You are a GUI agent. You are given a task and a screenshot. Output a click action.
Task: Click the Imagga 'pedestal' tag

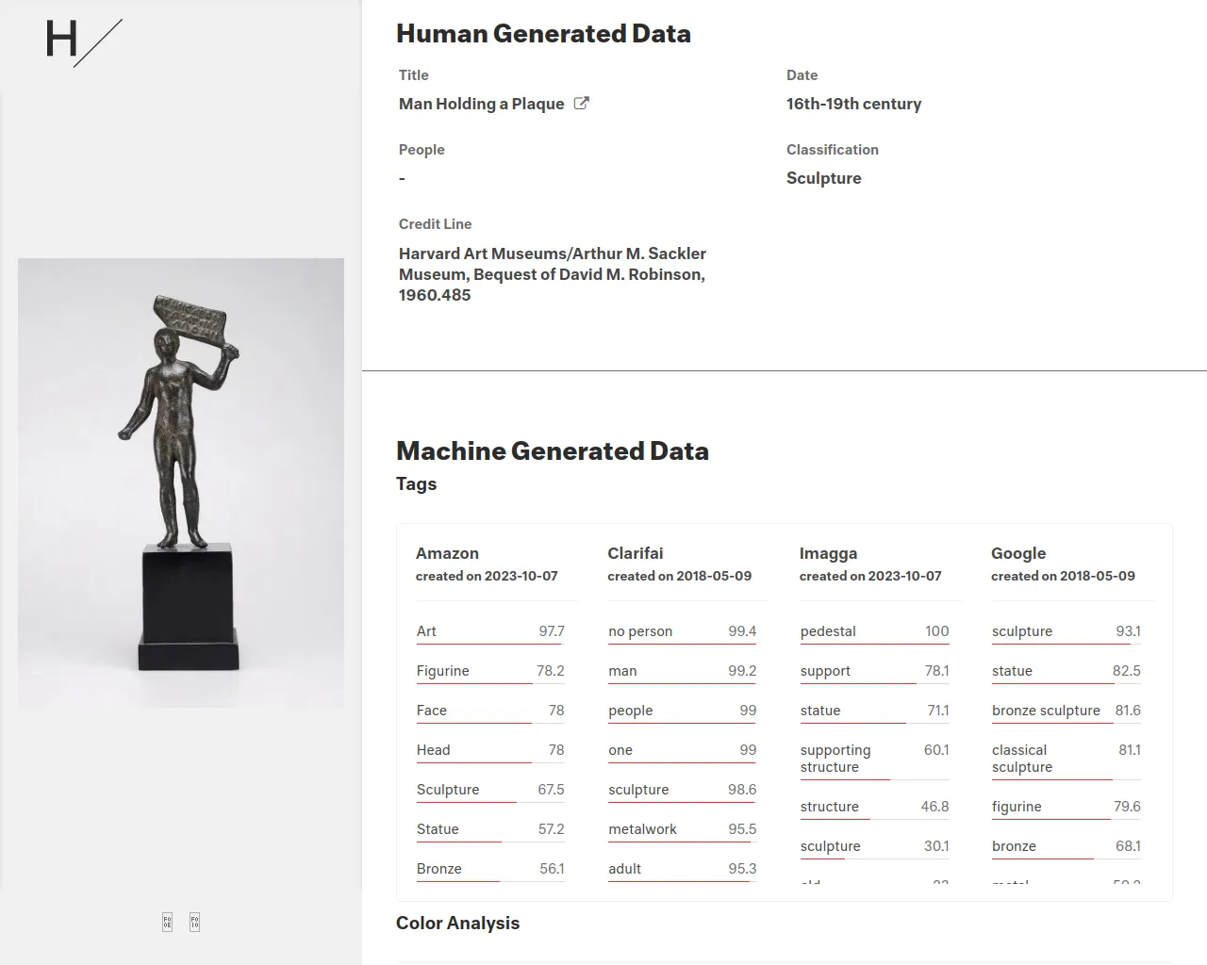coord(828,631)
